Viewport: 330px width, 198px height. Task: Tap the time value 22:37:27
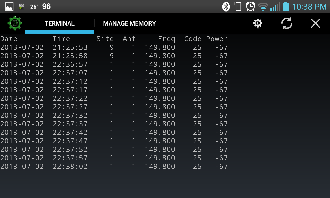[70, 107]
